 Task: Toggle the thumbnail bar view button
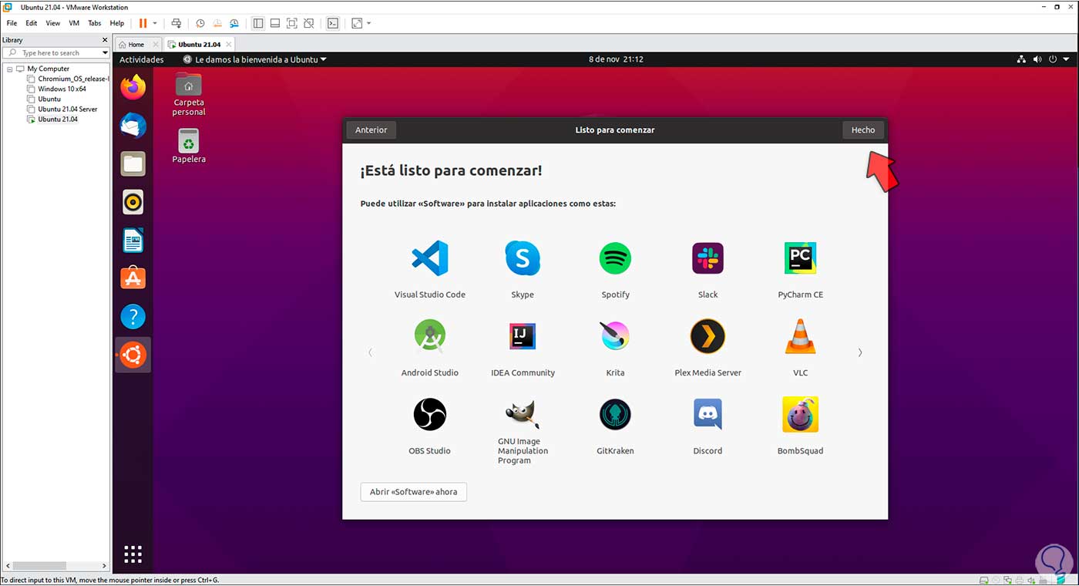(x=275, y=23)
